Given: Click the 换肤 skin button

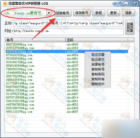Looking at the screenshot, I should pos(128,13).
